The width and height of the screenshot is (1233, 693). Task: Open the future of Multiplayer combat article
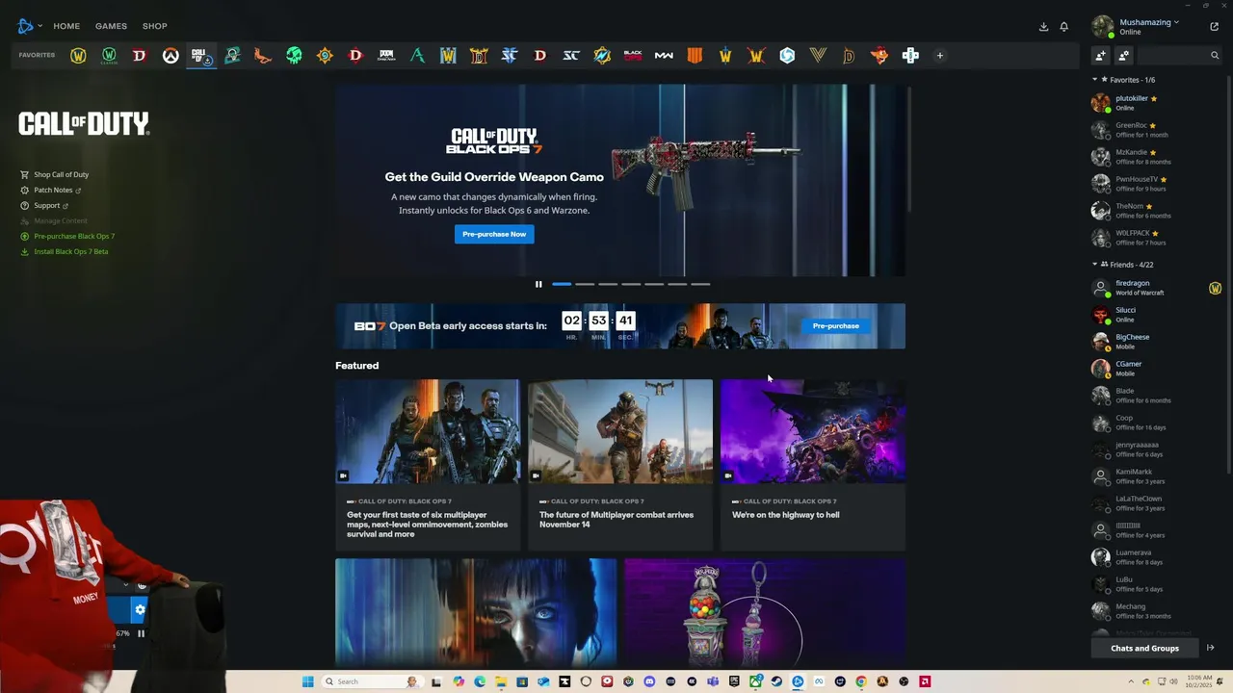(x=620, y=465)
